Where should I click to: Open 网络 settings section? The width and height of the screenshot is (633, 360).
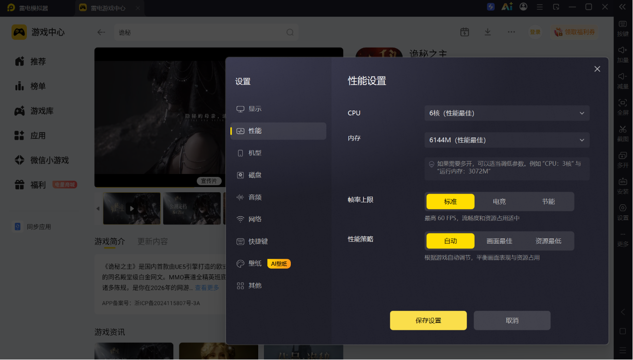coord(278,220)
